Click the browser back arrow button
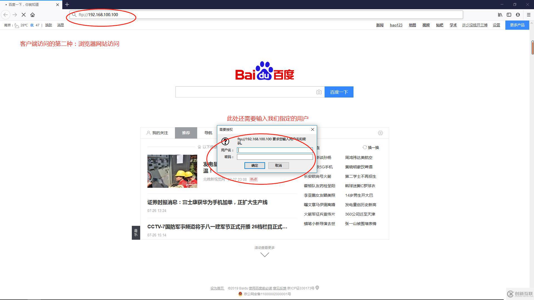The height and width of the screenshot is (300, 534). pos(6,15)
